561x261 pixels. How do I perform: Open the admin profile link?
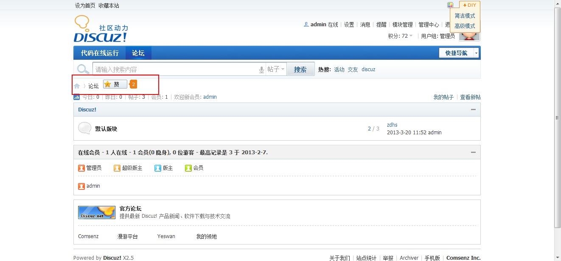click(318, 25)
